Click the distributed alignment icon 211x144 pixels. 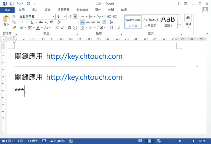(104, 22)
